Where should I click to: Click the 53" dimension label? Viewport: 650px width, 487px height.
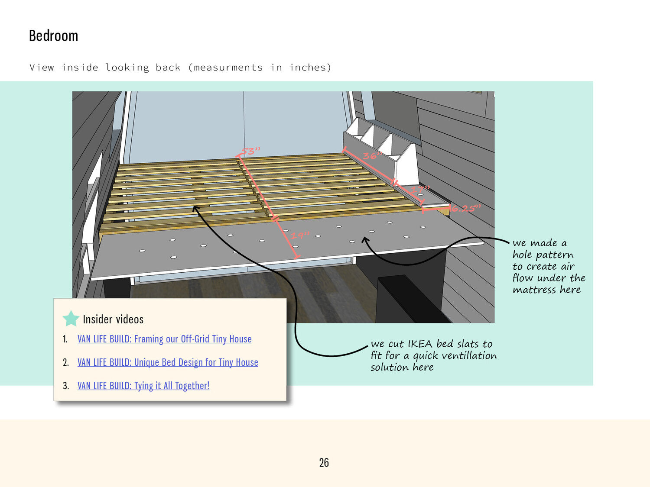click(x=251, y=151)
